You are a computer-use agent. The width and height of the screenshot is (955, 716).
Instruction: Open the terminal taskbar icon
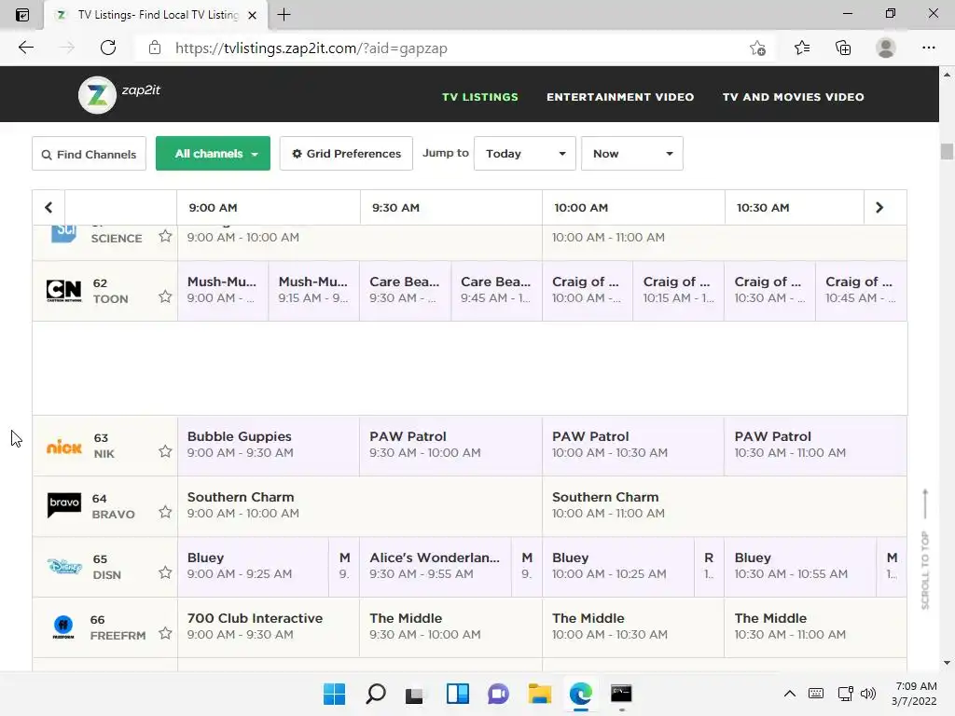point(621,694)
